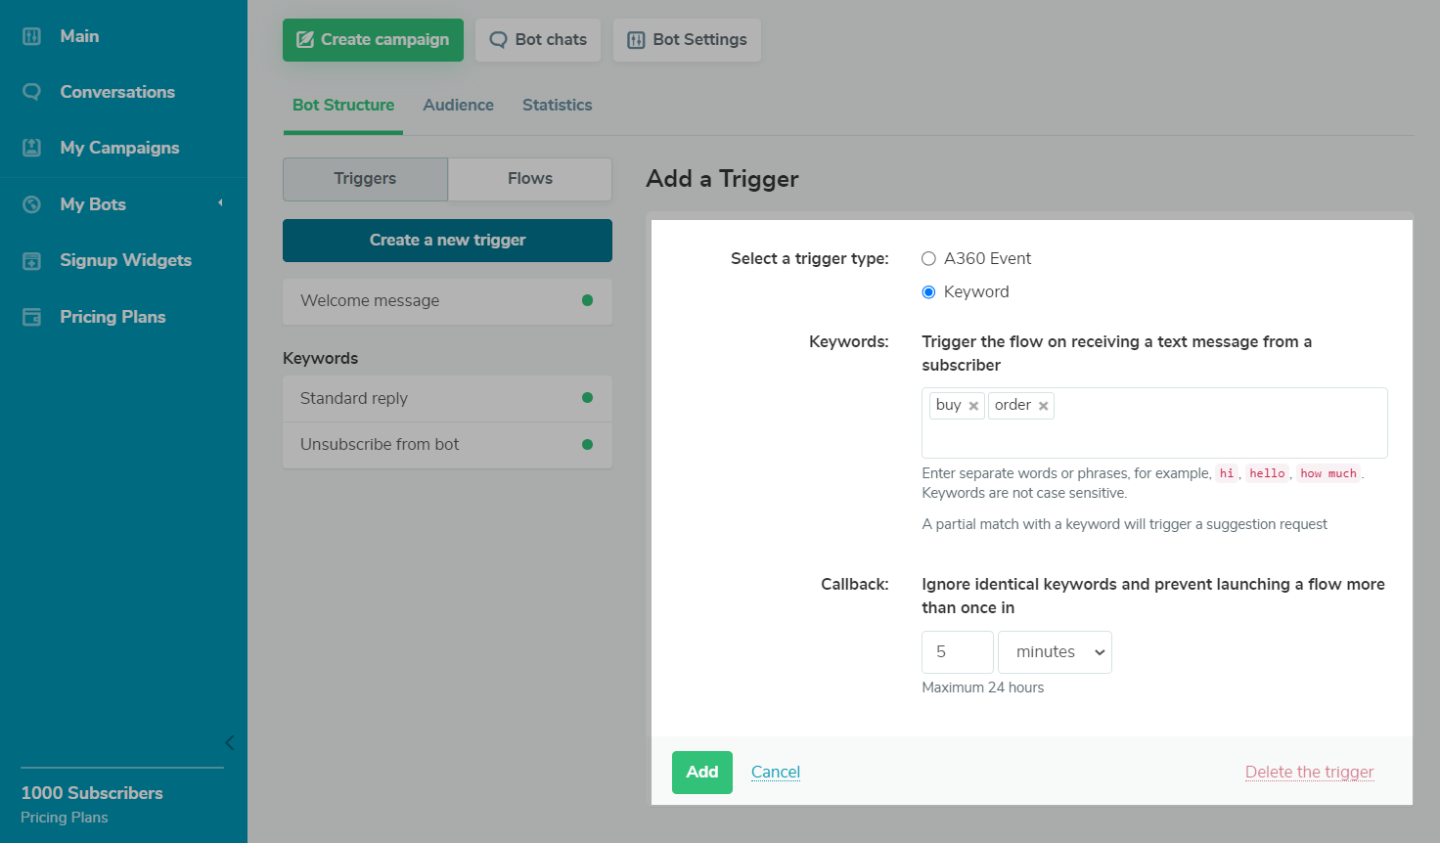Select the Keyword trigger type radio
1440x843 pixels.
(x=928, y=292)
